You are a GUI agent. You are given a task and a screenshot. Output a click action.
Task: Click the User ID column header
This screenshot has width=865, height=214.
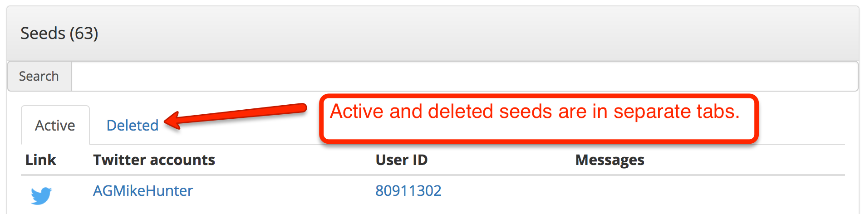pos(402,160)
